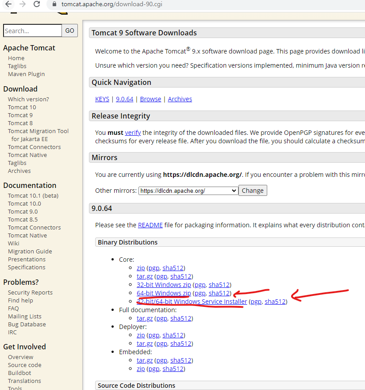Open the Browse link
The width and height of the screenshot is (365, 390).
coord(150,99)
